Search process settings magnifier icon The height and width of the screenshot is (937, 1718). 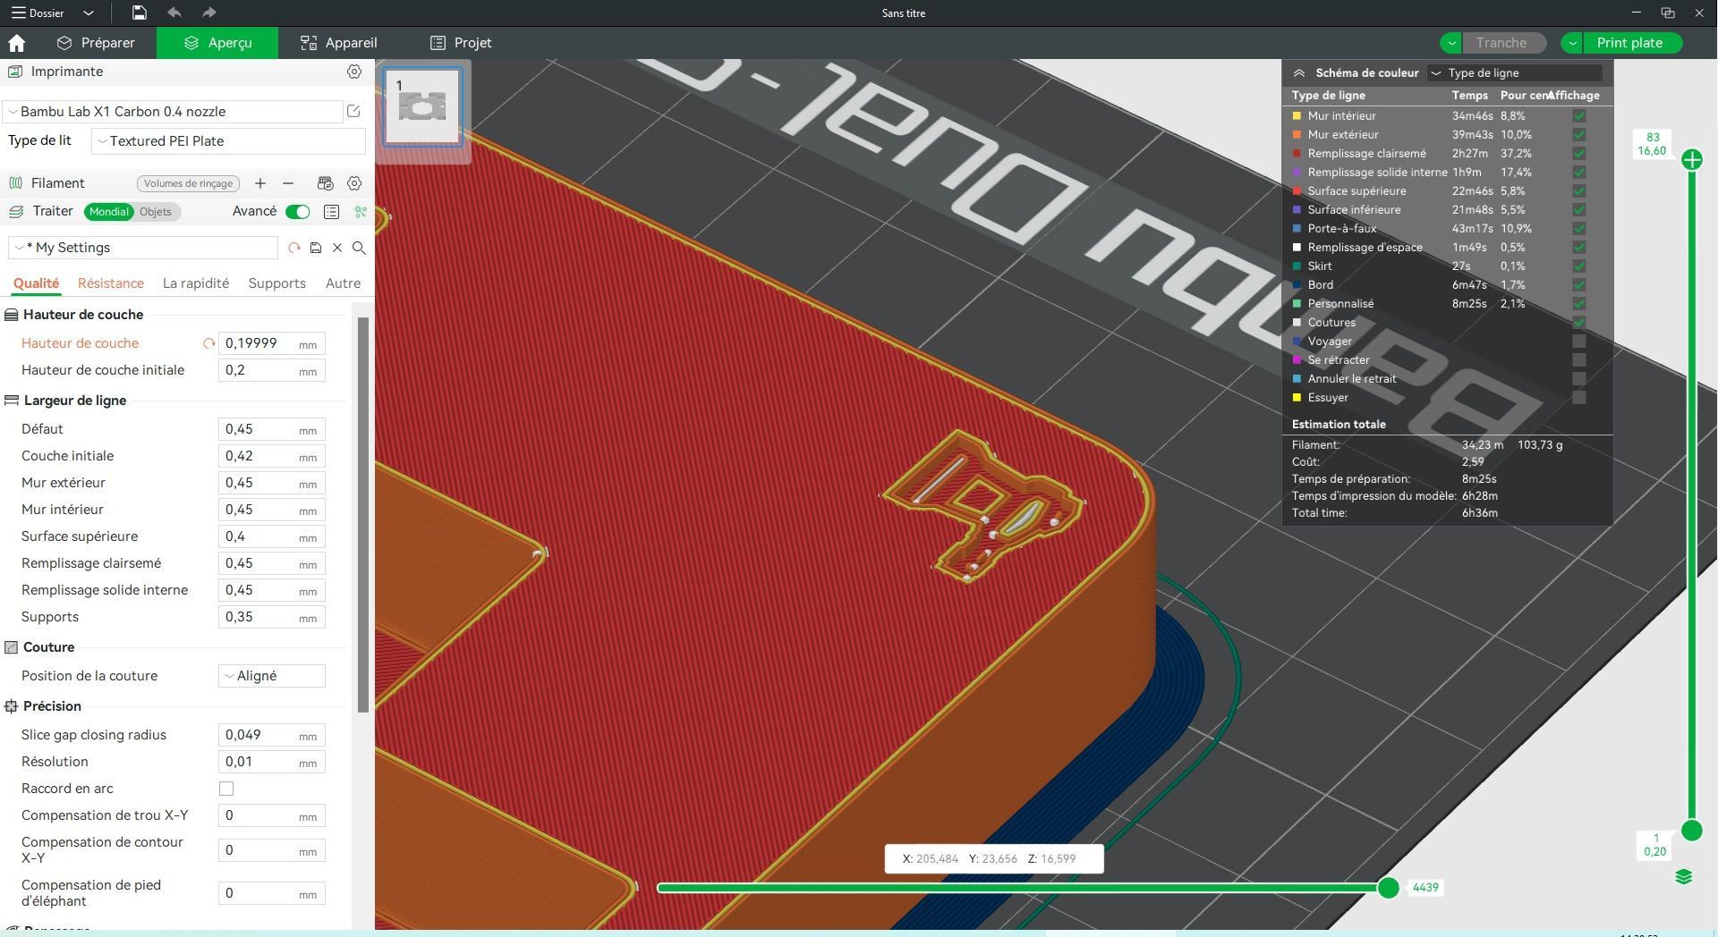coord(359,248)
